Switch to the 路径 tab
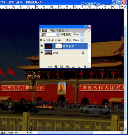The width and height of the screenshot is (128, 135). point(61,31)
